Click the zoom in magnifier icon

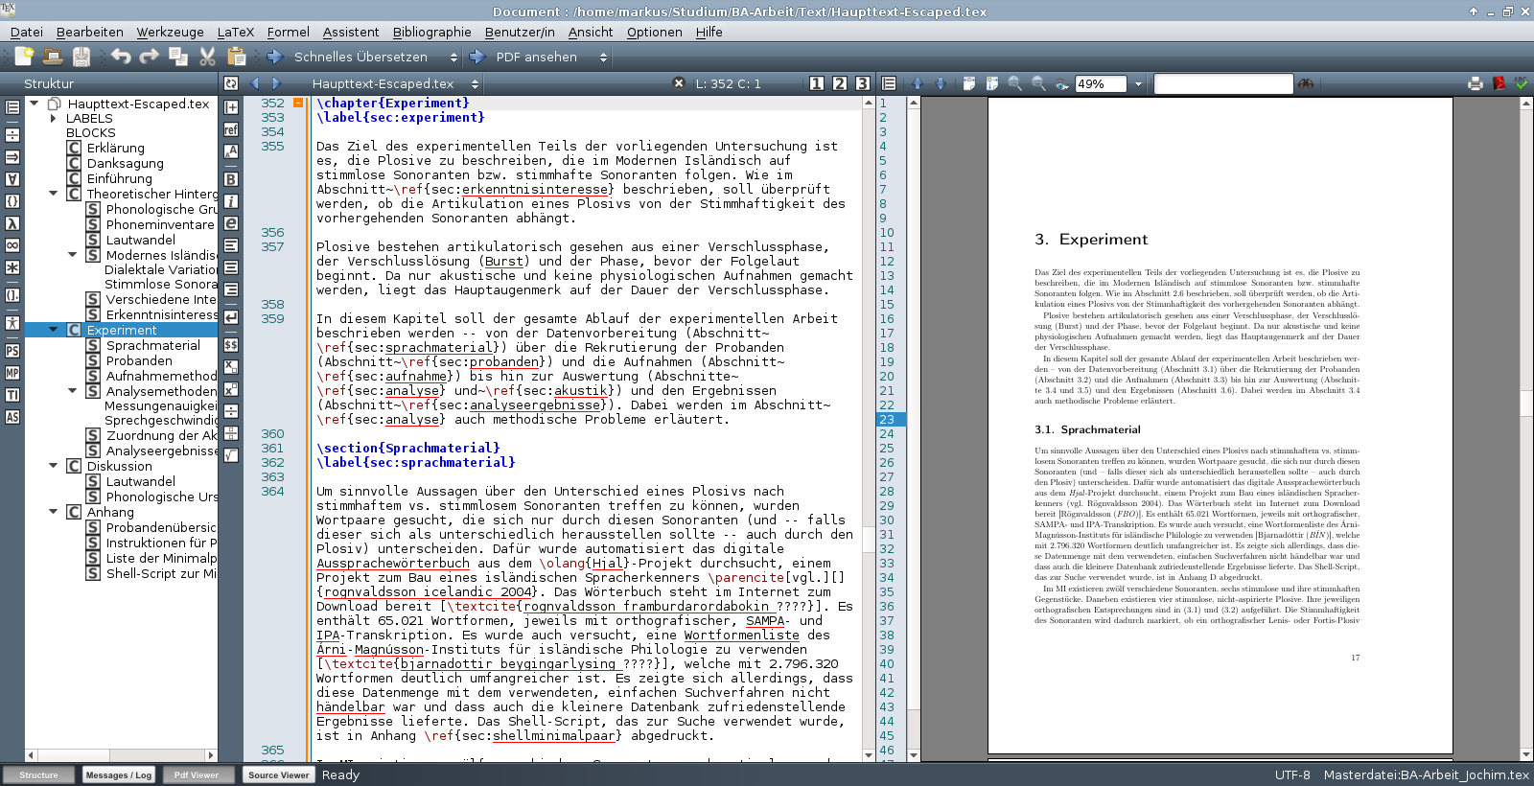pyautogui.click(x=1015, y=84)
